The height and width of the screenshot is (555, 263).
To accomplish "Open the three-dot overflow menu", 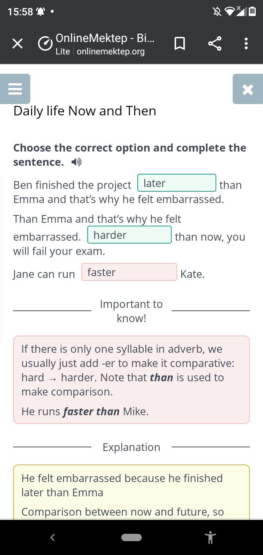I will pyautogui.click(x=246, y=44).
